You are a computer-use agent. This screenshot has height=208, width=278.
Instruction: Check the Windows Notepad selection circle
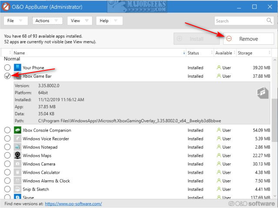(7, 147)
